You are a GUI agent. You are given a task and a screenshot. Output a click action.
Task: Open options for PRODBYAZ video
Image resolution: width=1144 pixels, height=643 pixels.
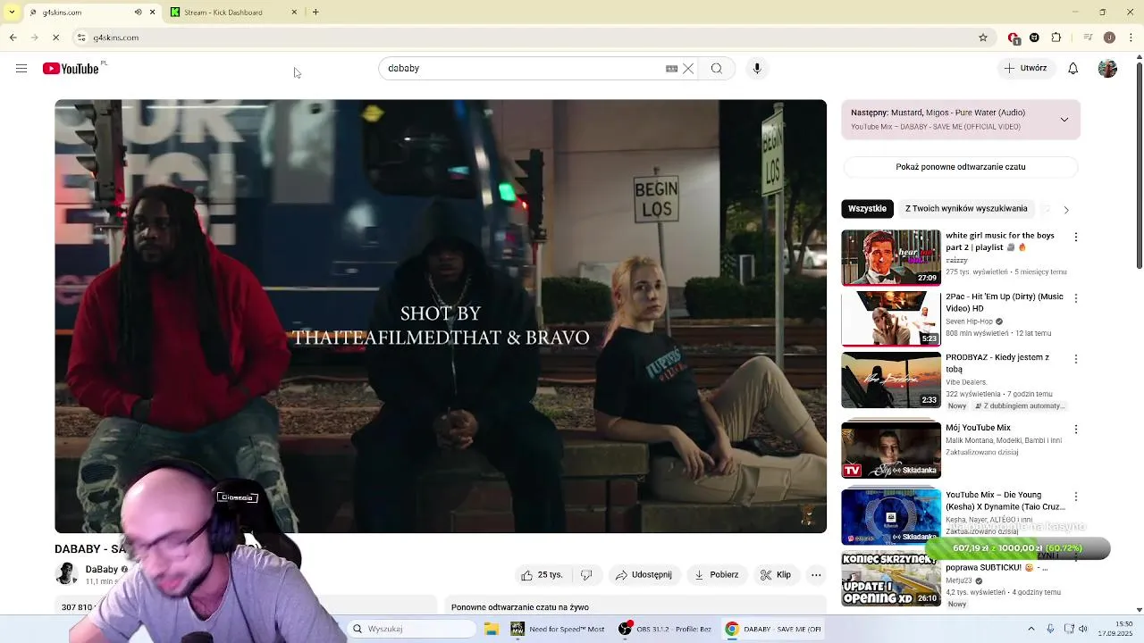1075,359
